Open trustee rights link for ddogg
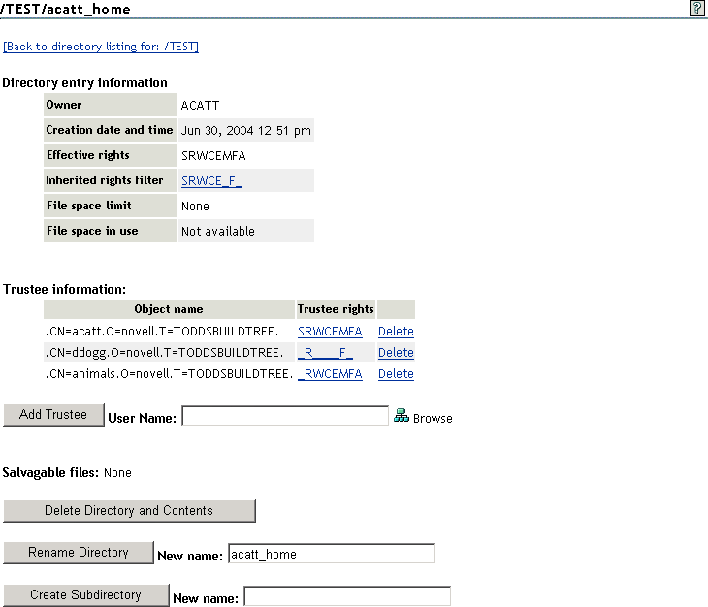This screenshot has width=708, height=607. [326, 353]
